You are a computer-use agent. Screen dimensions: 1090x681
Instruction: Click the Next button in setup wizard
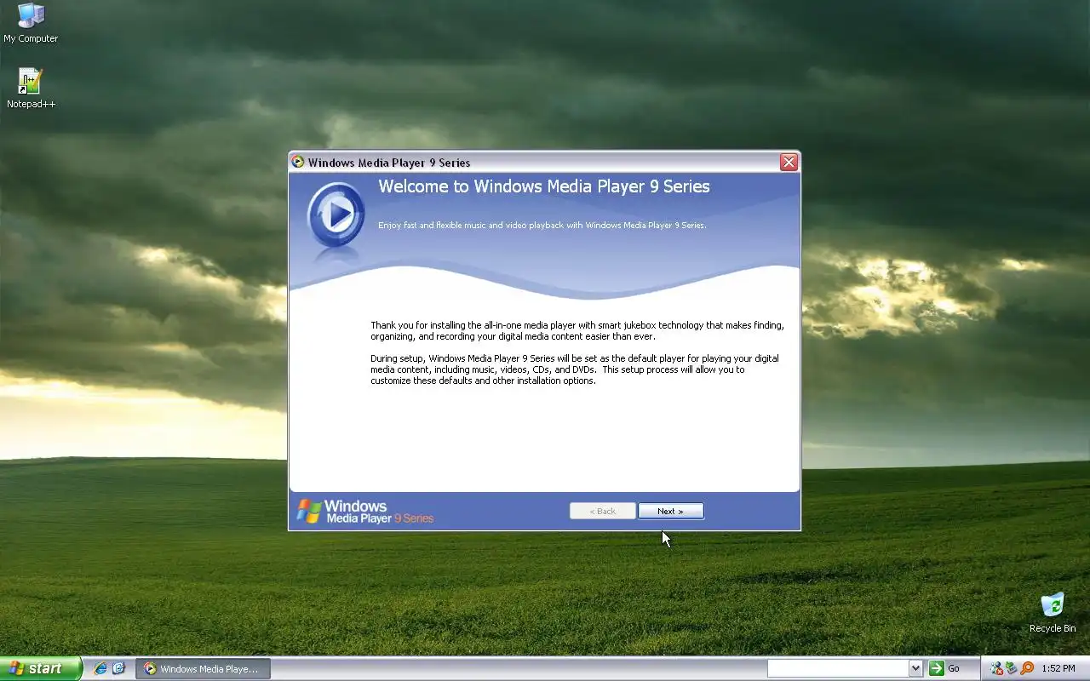(x=671, y=511)
